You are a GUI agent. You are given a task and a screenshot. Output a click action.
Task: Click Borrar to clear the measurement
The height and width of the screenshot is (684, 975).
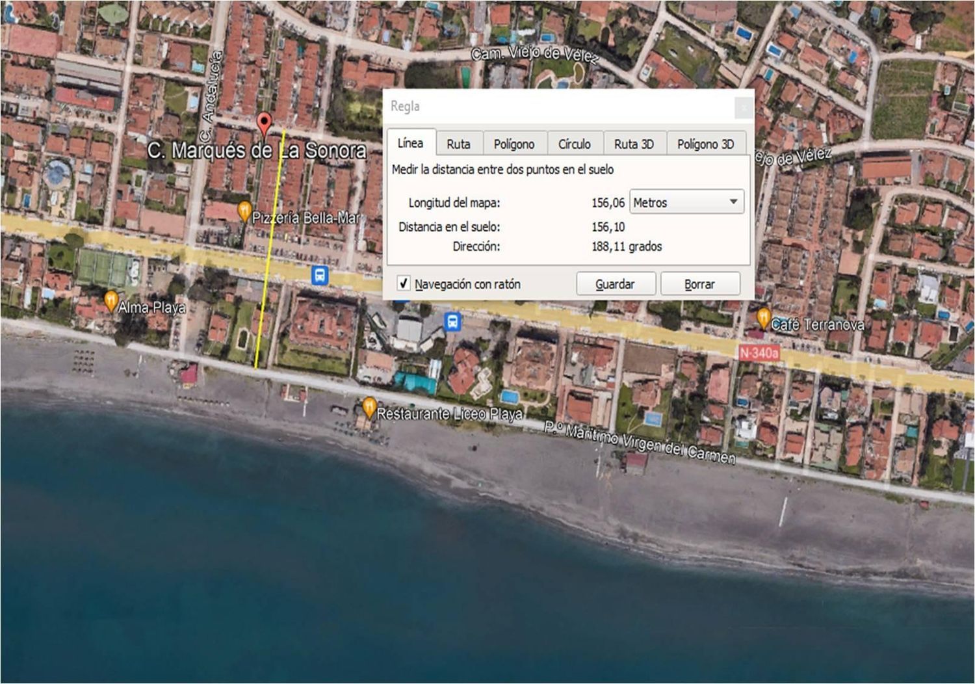point(699,284)
